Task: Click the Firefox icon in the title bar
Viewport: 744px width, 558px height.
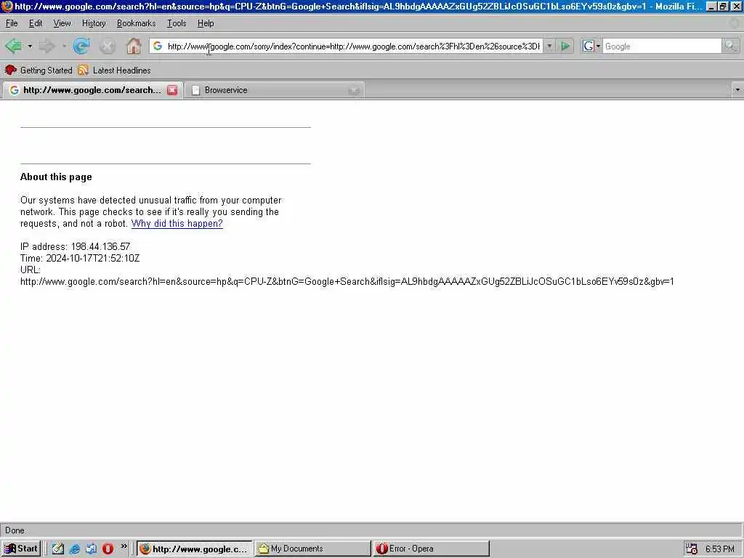Action: tap(7, 6)
